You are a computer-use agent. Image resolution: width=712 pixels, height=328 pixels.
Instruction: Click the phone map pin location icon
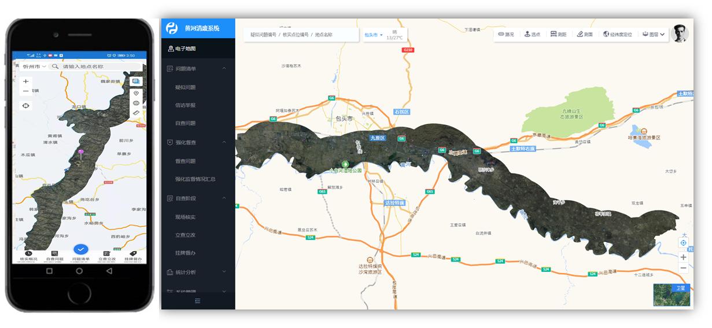coord(136,93)
